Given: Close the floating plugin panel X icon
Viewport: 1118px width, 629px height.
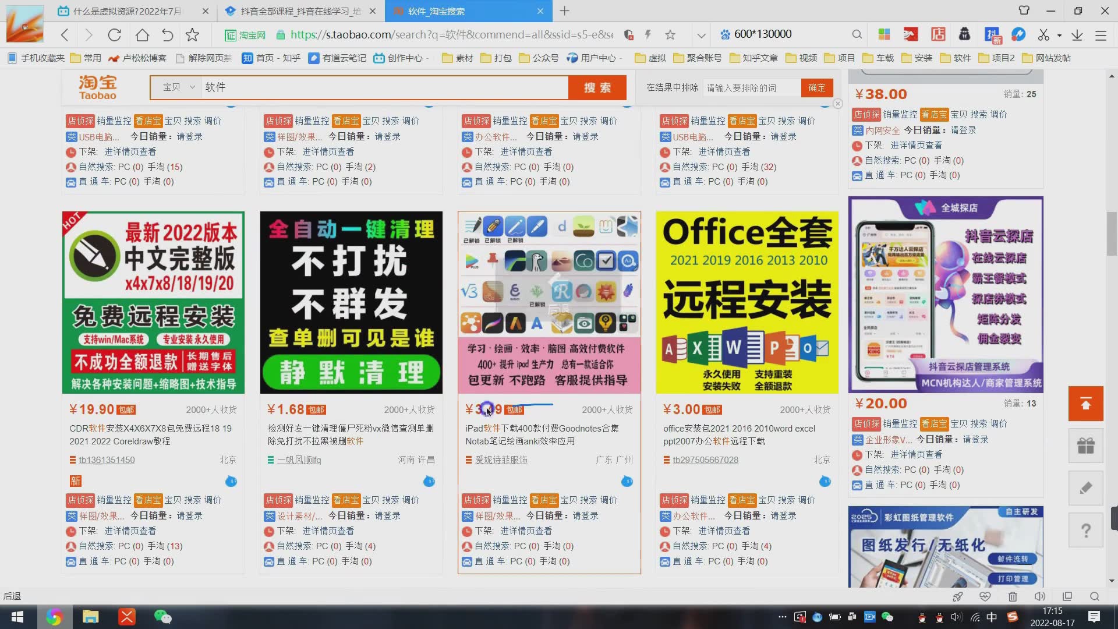Looking at the screenshot, I should coord(837,104).
